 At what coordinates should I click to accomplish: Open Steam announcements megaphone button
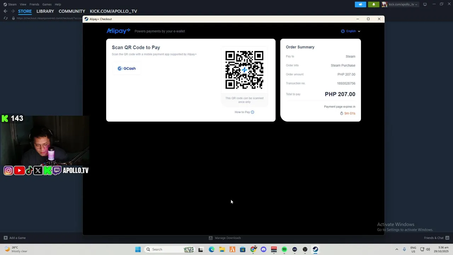(x=360, y=4)
